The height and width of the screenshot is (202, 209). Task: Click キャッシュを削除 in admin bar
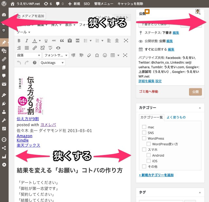(130, 4)
